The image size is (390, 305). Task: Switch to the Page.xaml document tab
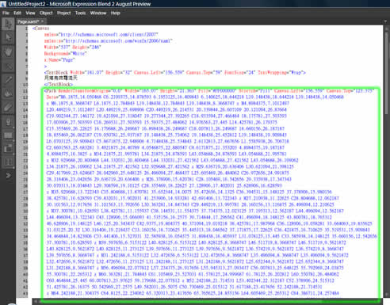click(x=28, y=21)
